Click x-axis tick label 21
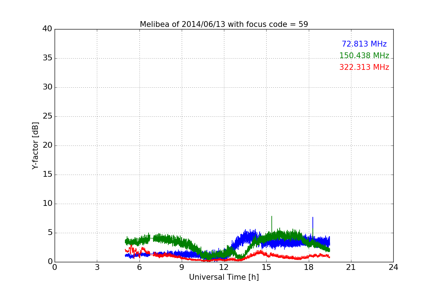The width and height of the screenshot is (437, 291). click(351, 267)
